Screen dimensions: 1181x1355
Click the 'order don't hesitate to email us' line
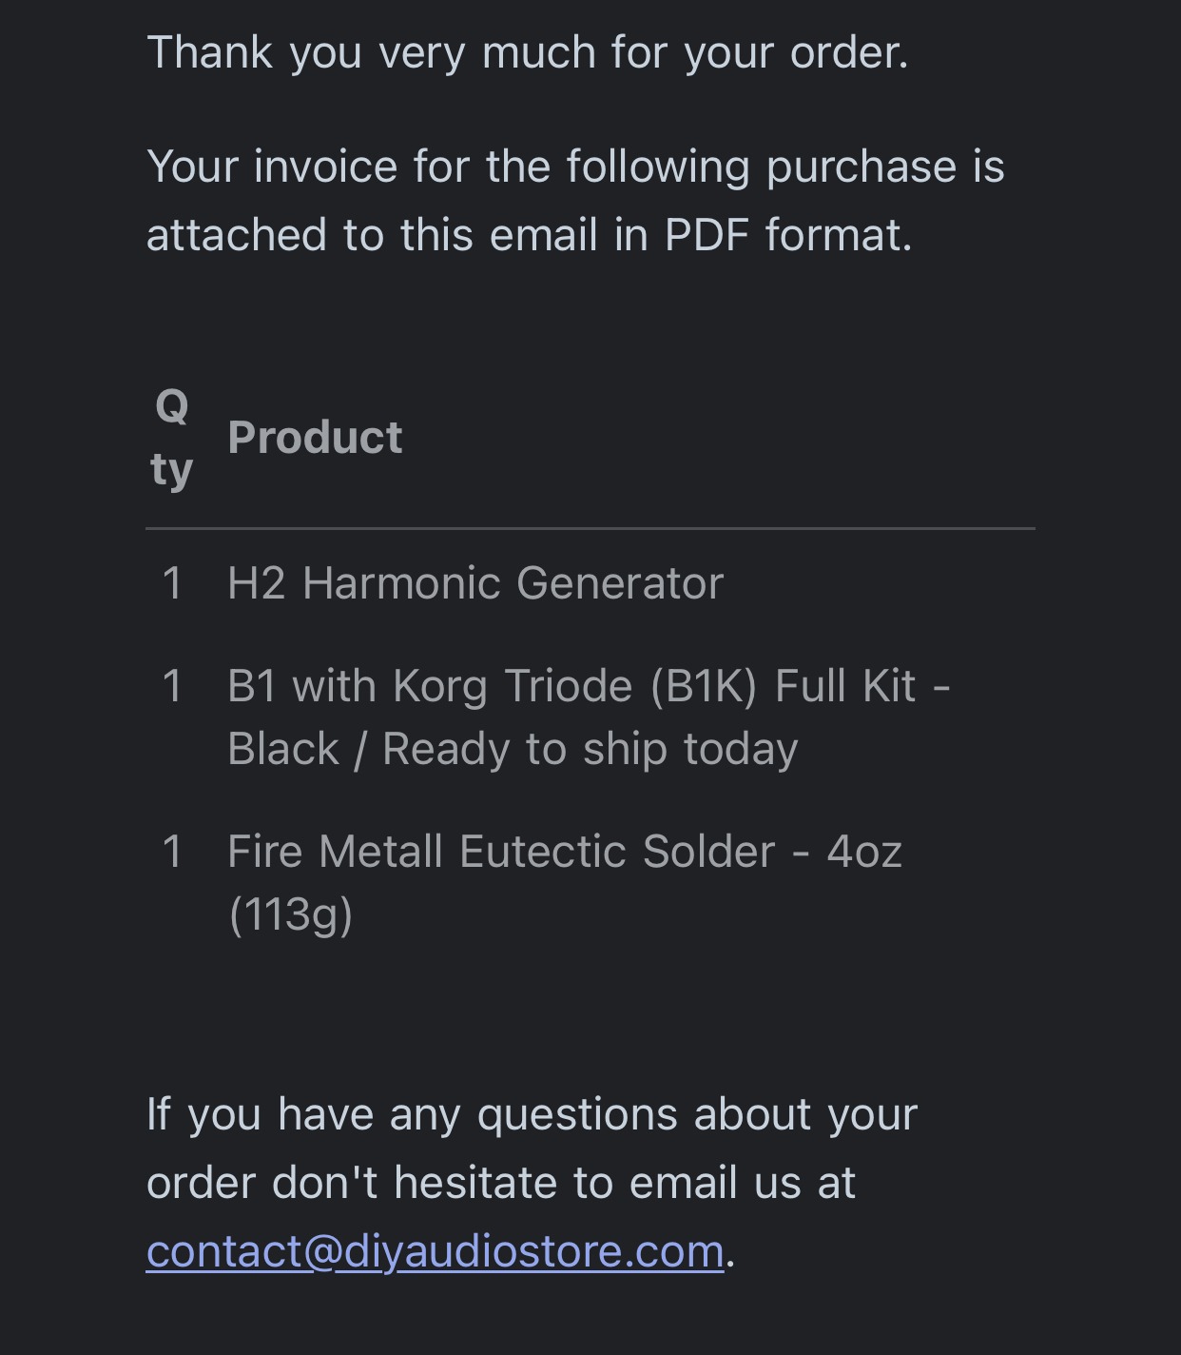(501, 1183)
